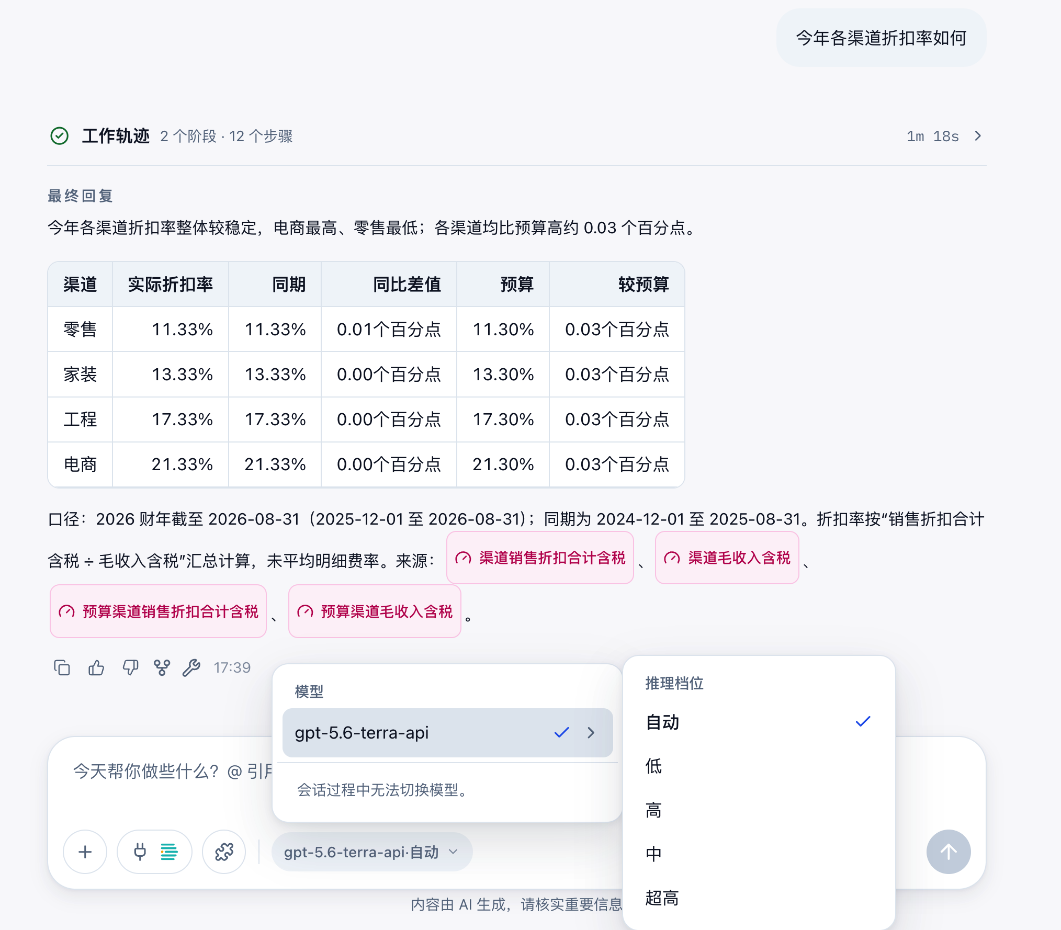1061x930 pixels.
Task: Open the wrench tools icon below reply
Action: [191, 668]
